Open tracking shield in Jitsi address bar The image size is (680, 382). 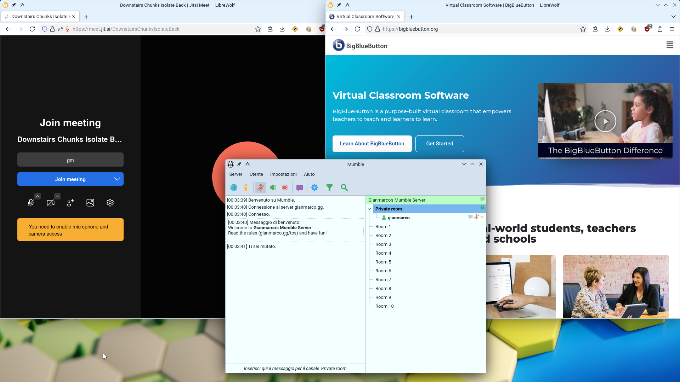pos(45,29)
